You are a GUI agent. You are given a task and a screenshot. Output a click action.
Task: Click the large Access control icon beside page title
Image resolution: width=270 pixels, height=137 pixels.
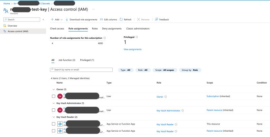[6, 11]
